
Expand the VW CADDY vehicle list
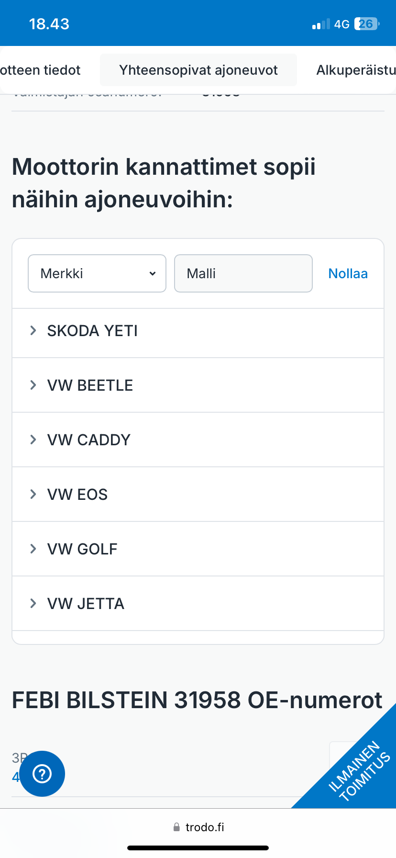click(88, 440)
